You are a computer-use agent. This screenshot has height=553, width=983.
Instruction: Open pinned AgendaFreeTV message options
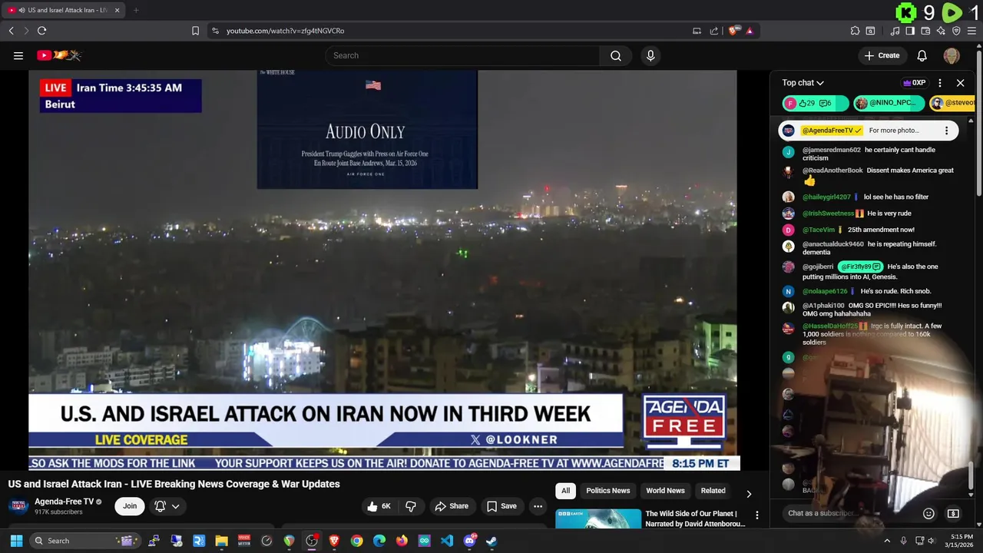click(x=946, y=131)
